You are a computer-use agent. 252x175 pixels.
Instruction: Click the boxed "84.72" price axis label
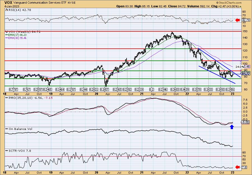pos(246,74)
